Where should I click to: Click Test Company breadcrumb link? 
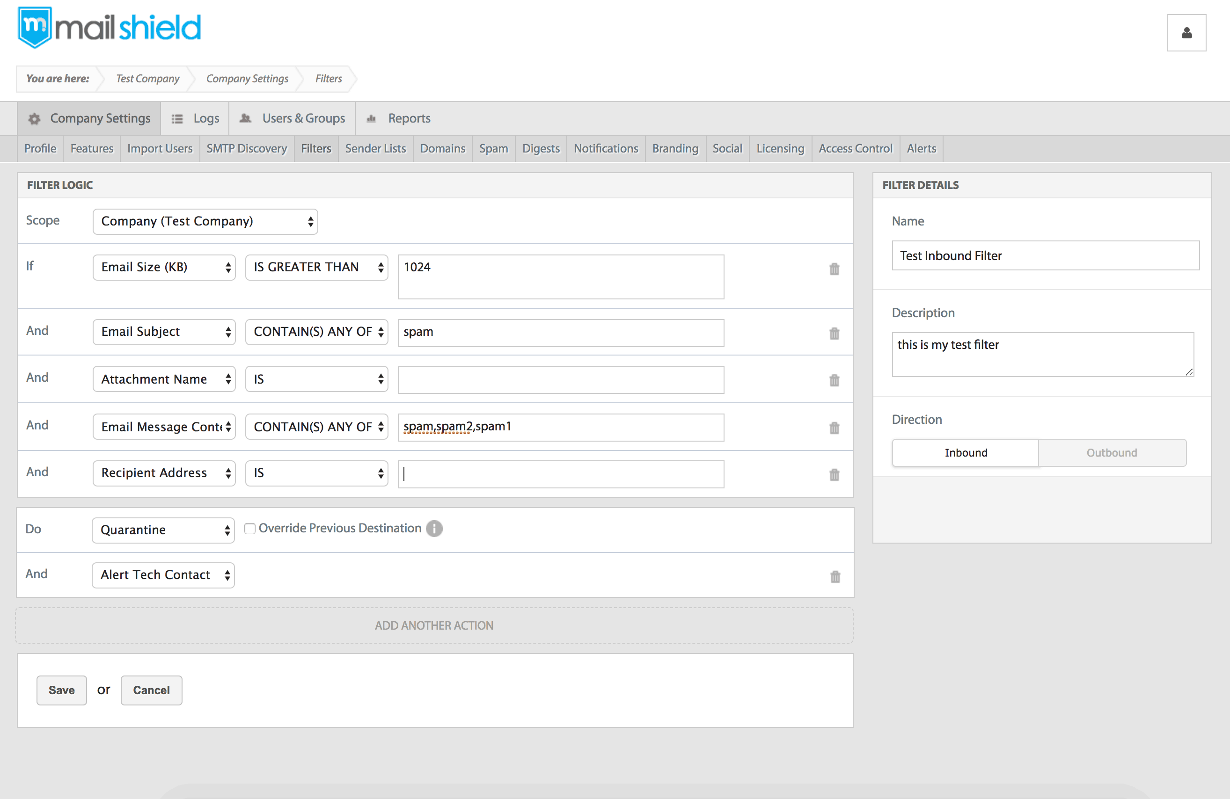(x=148, y=79)
